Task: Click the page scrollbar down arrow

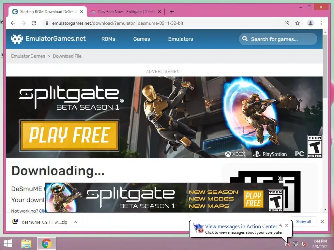Action: click(325, 210)
